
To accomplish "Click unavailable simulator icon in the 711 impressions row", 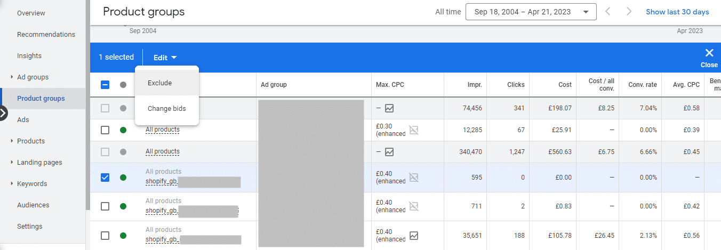I will click(x=414, y=206).
